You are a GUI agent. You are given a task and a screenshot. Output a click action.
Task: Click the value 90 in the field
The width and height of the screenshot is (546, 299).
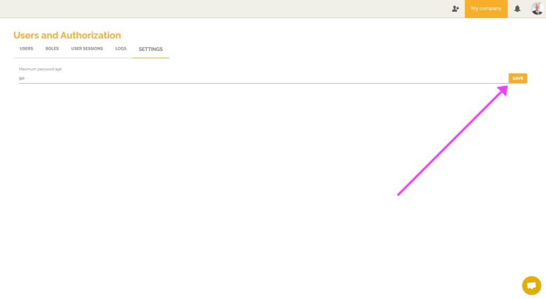coord(22,78)
